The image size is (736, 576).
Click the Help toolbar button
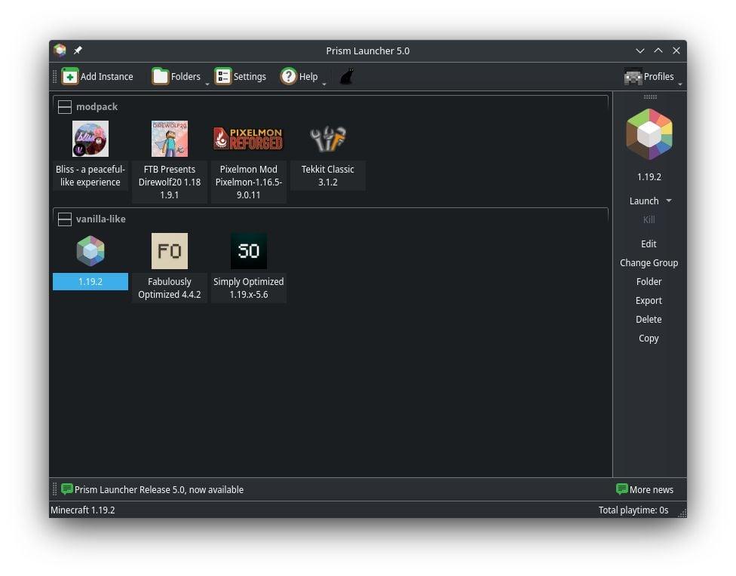click(299, 76)
